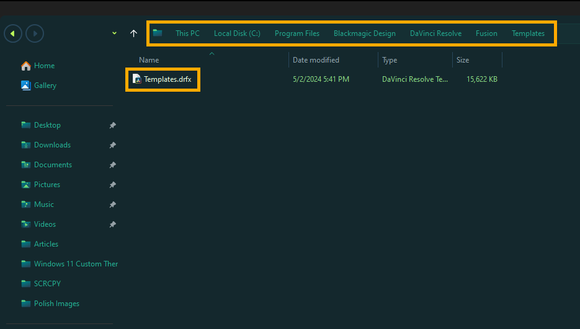Click the pin icon beside Videos
Image resolution: width=580 pixels, height=329 pixels.
(x=112, y=224)
